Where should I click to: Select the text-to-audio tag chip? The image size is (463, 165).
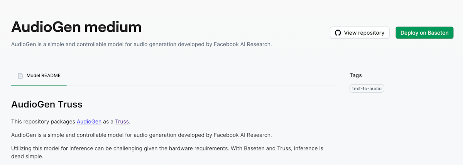[367, 88]
